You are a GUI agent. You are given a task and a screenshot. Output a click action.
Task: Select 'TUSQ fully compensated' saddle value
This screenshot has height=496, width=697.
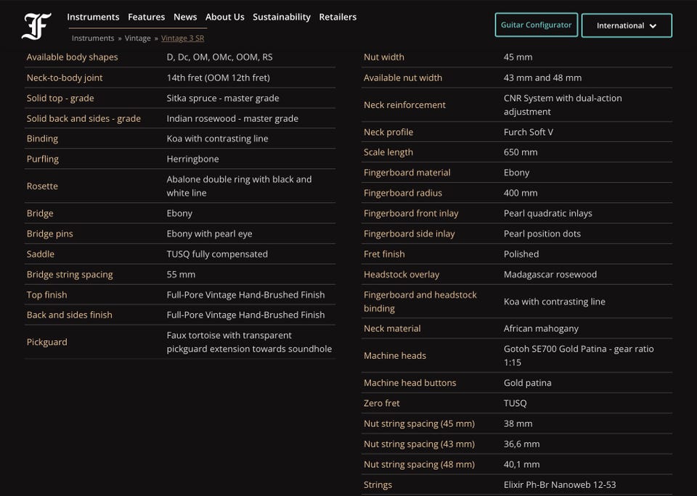click(217, 254)
